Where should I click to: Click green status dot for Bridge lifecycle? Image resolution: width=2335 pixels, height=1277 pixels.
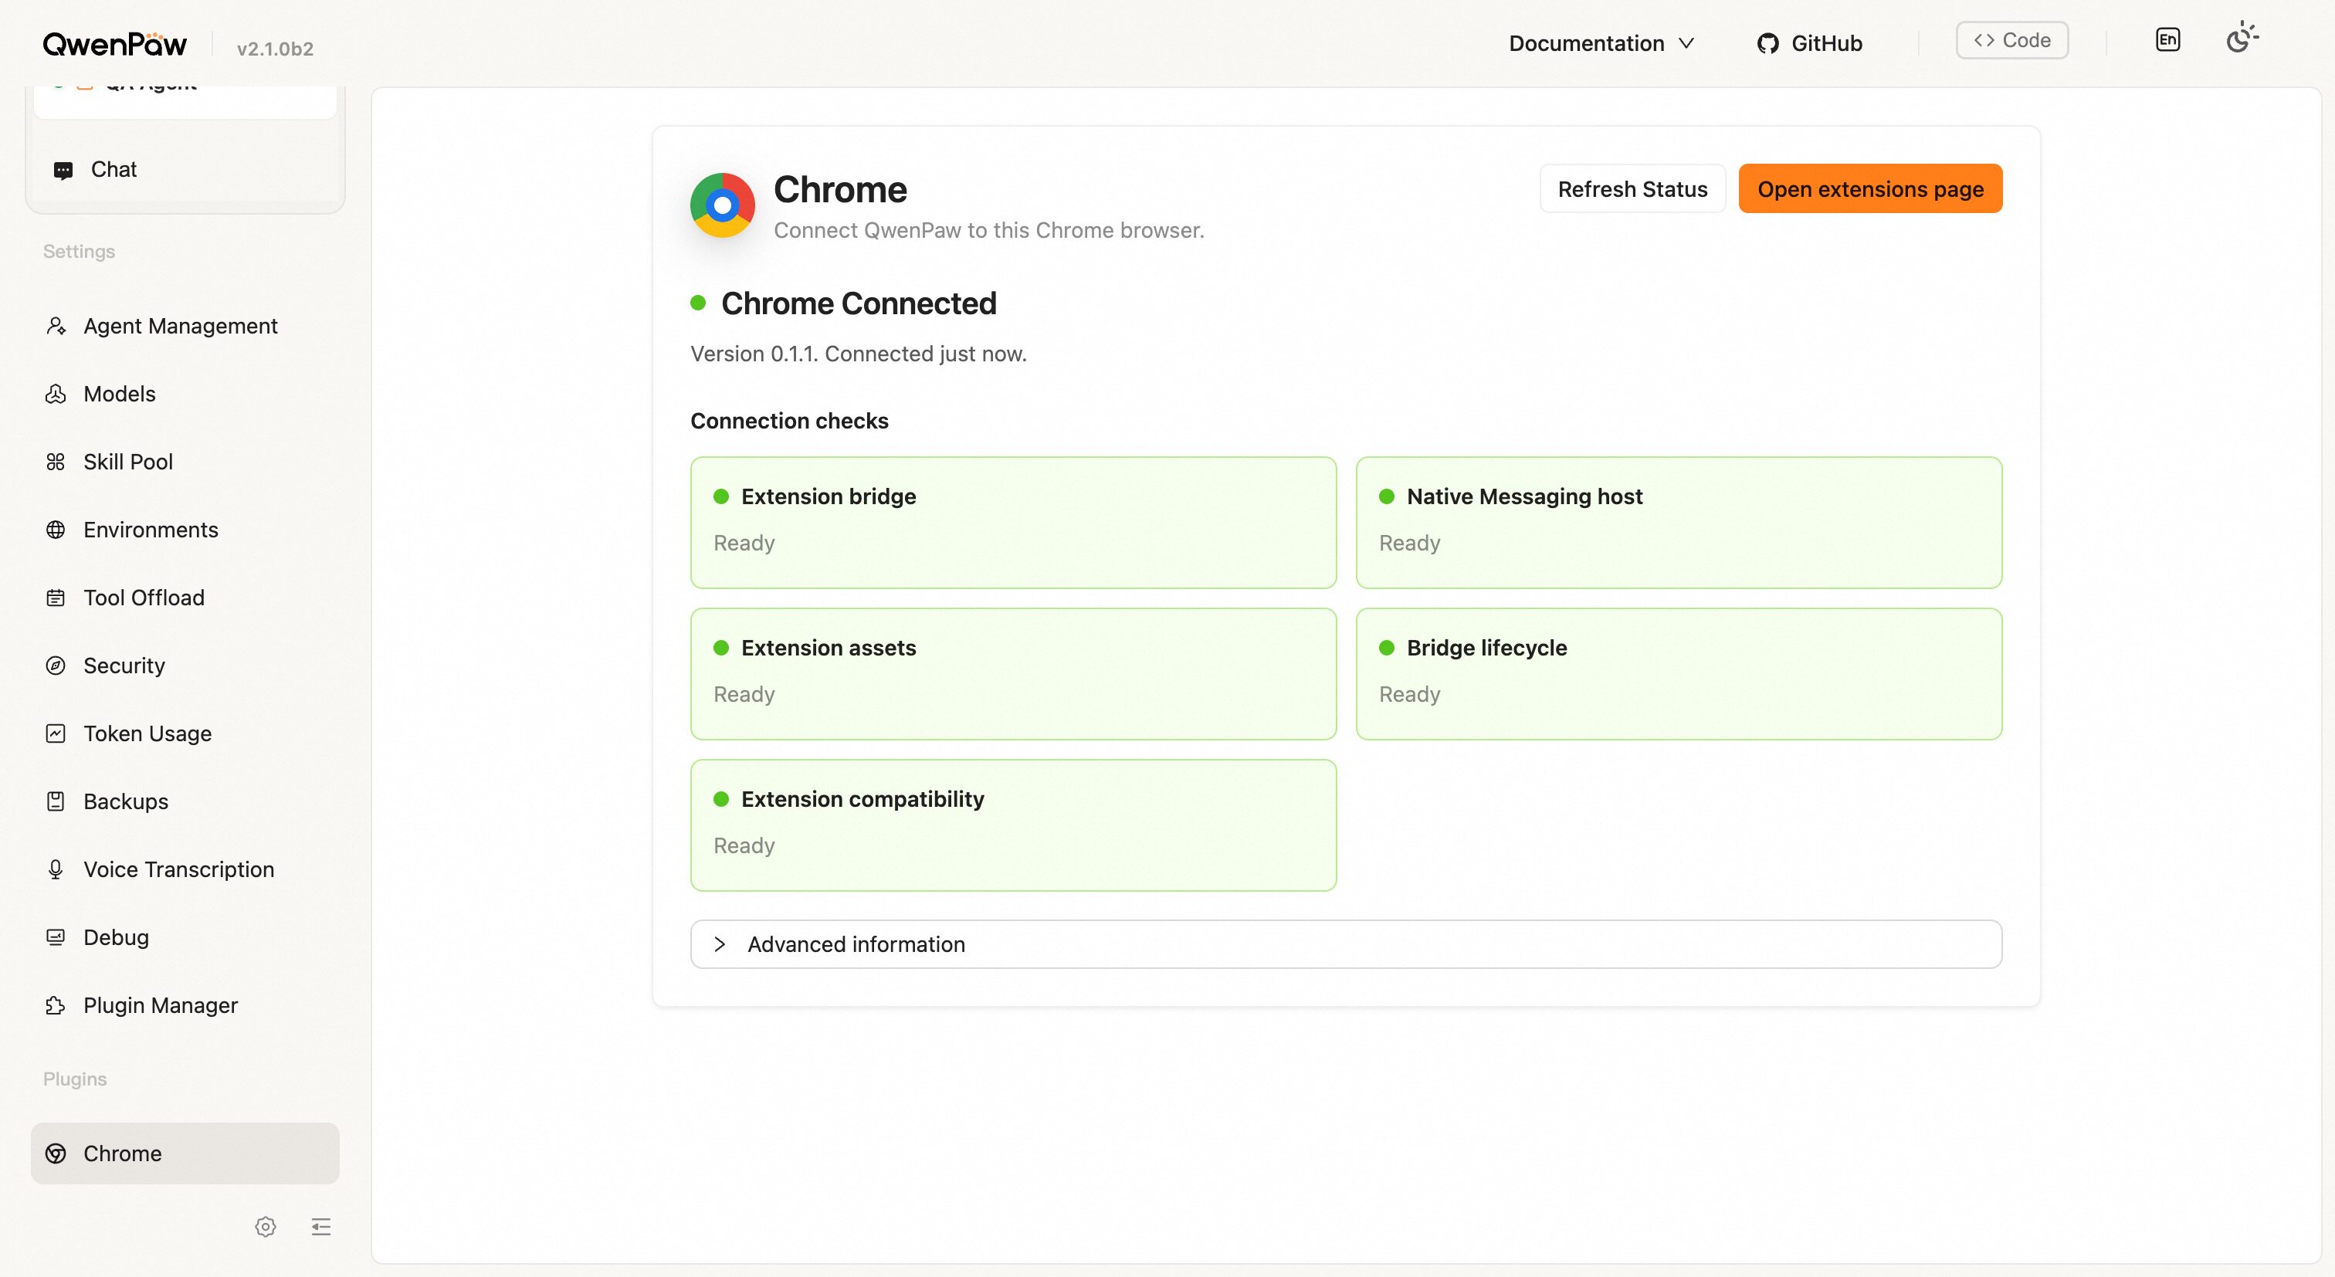click(x=1387, y=648)
